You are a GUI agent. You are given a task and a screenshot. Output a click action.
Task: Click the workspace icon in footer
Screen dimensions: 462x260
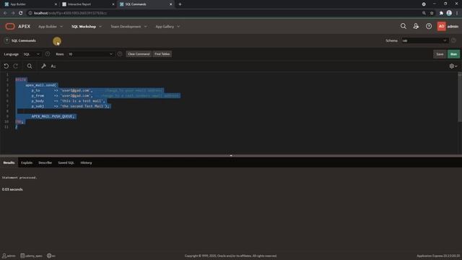(x=22, y=256)
